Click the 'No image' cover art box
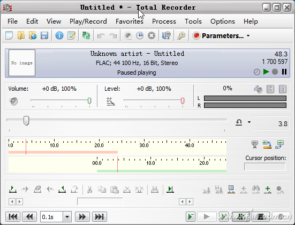Screen dimensions: 295x225 (22, 63)
